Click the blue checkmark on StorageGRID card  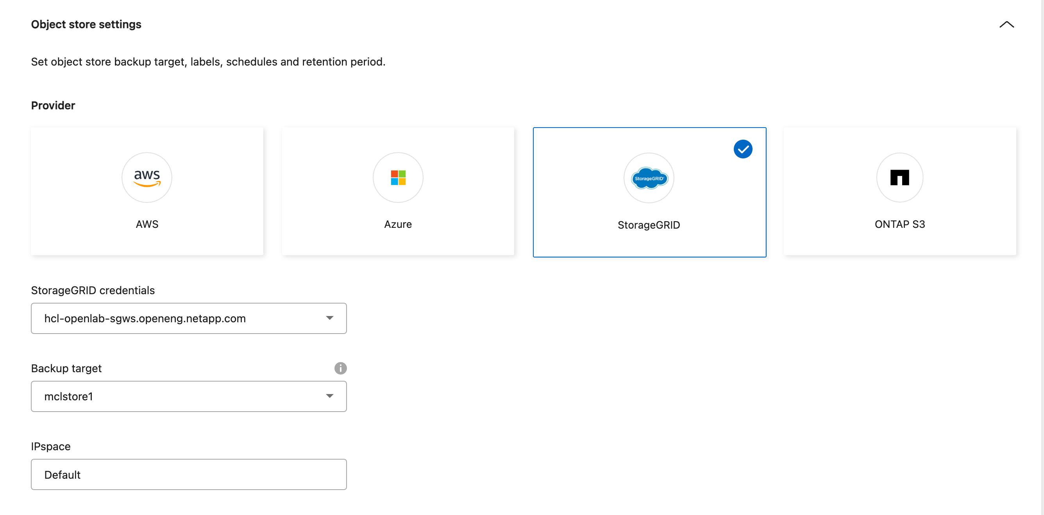point(743,149)
